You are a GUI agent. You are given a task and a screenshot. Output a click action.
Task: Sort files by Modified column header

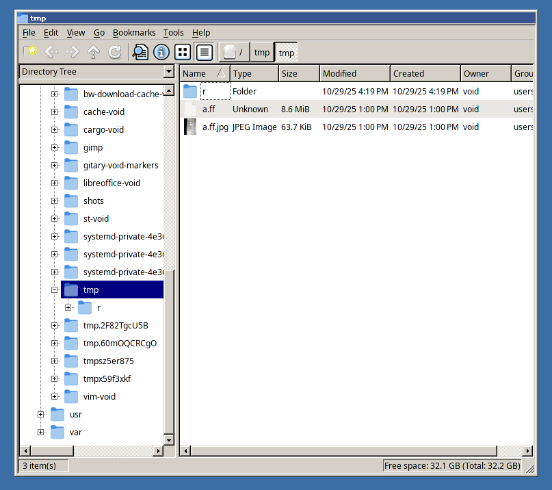pos(354,73)
